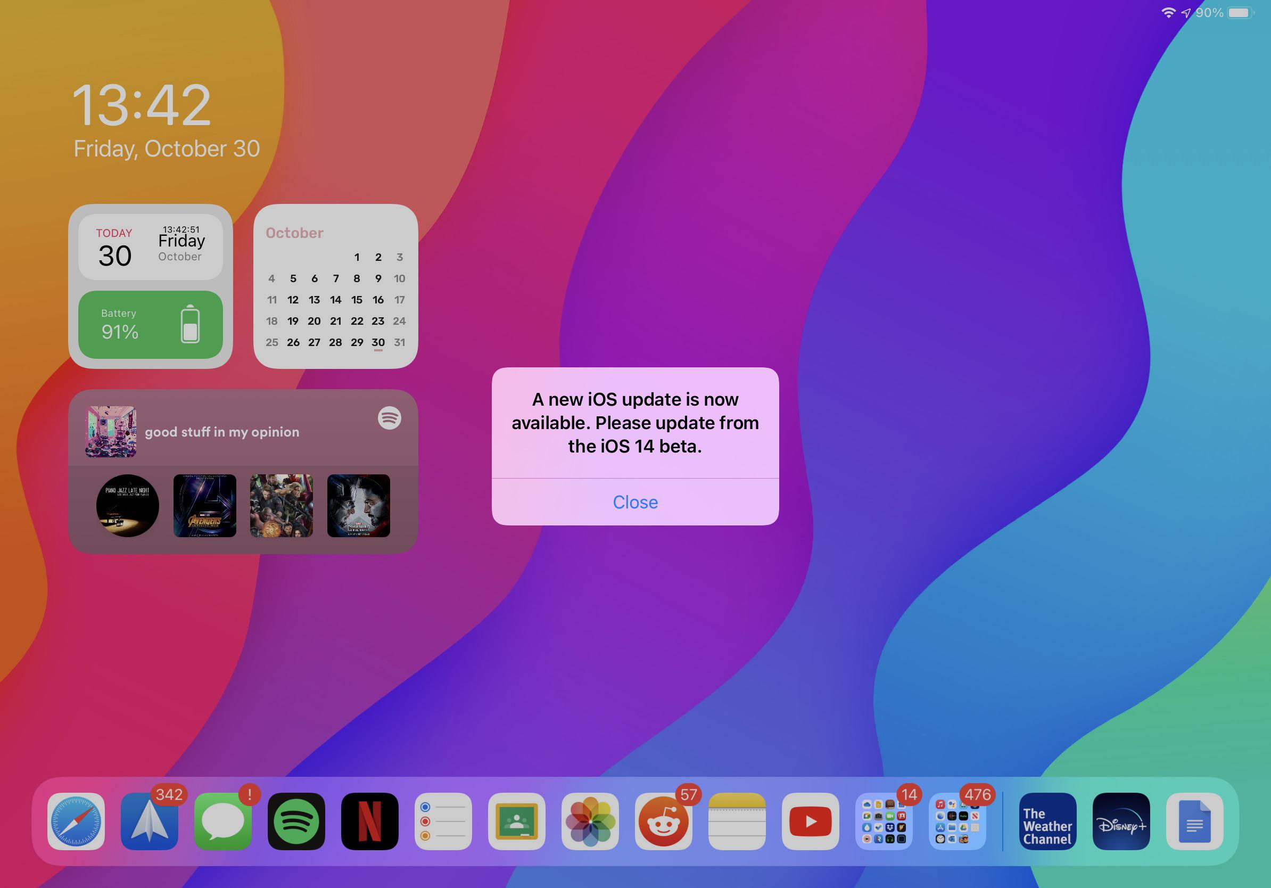The width and height of the screenshot is (1271, 888).
Task: Open the Notes app
Action: tap(737, 821)
